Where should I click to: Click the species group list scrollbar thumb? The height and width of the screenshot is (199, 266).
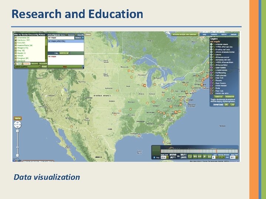[46, 42]
